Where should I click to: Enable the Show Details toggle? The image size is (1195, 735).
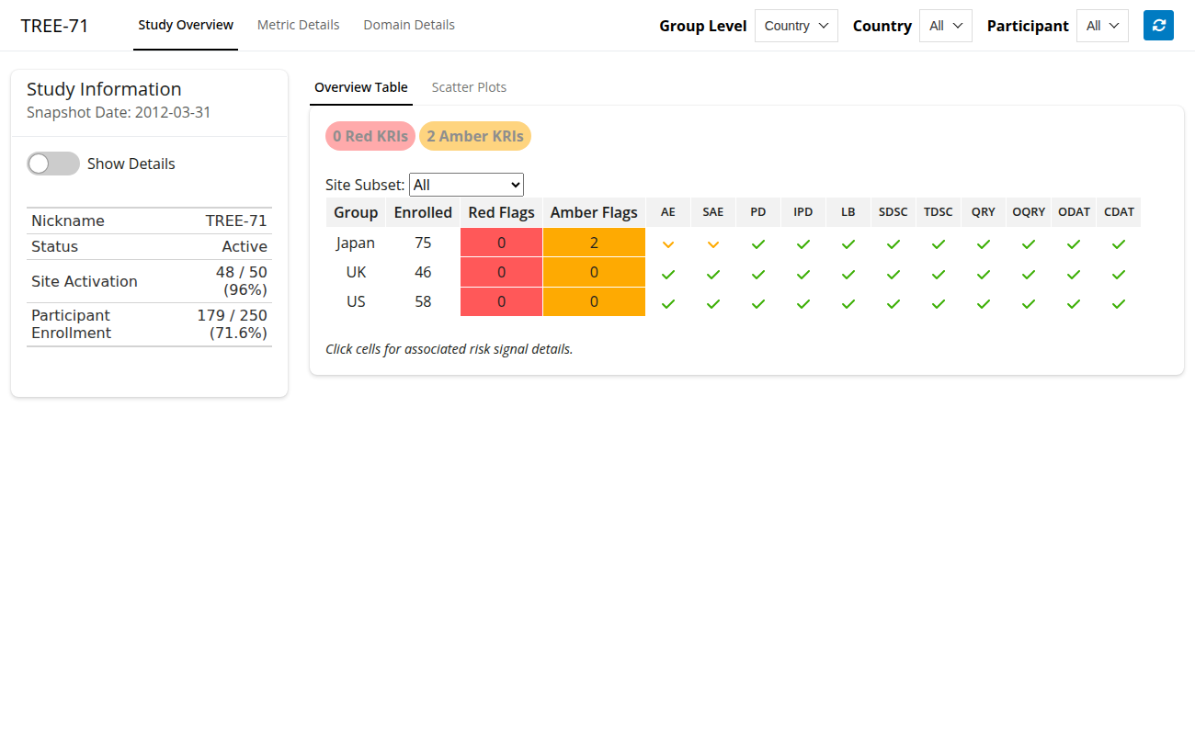tap(53, 164)
